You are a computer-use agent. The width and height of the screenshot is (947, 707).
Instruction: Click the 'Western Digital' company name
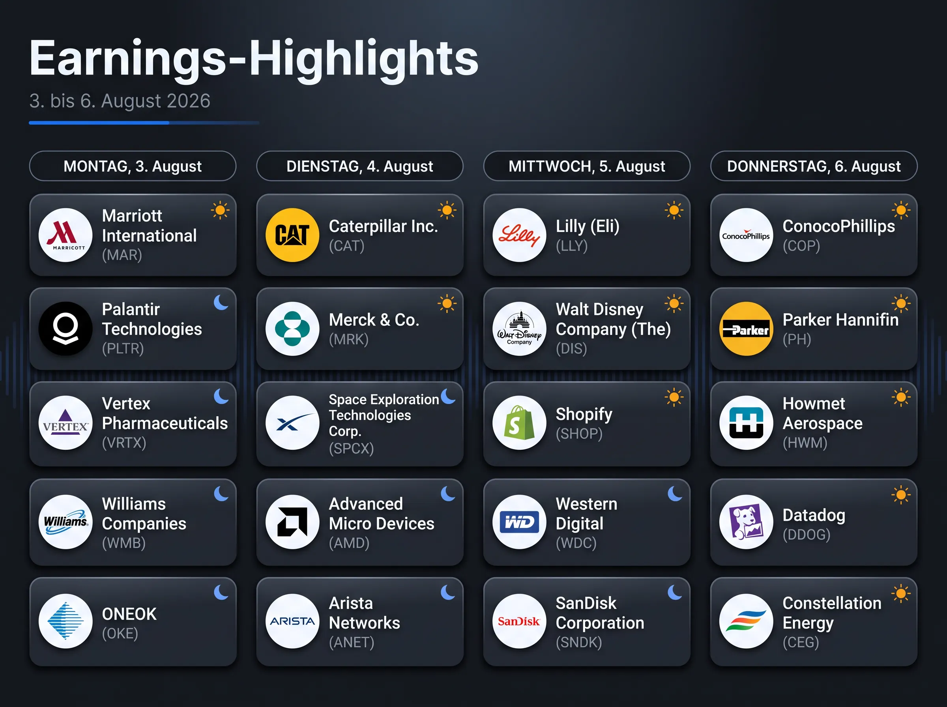pyautogui.click(x=587, y=514)
